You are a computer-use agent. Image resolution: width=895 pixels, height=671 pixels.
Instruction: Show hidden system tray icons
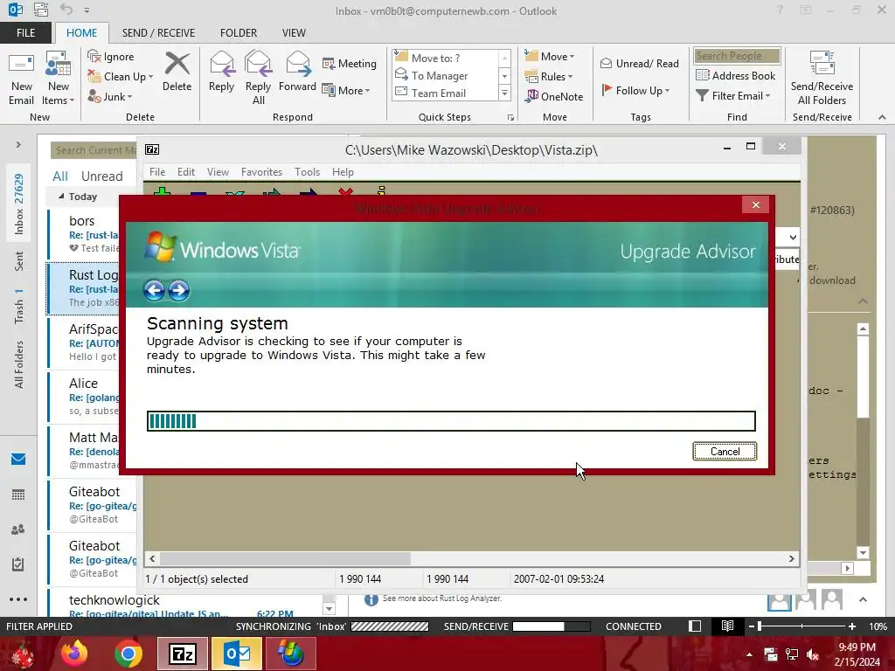pos(749,654)
